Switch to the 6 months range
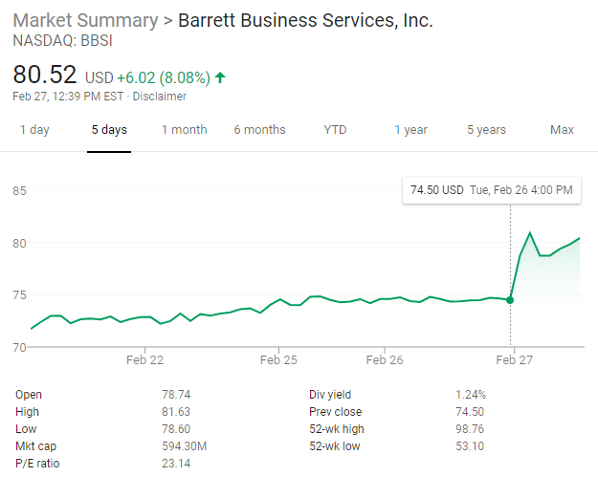The image size is (598, 477). point(259,130)
